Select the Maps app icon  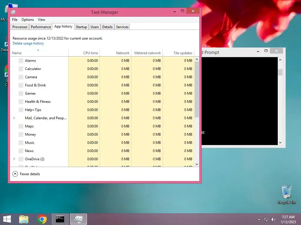point(21,126)
